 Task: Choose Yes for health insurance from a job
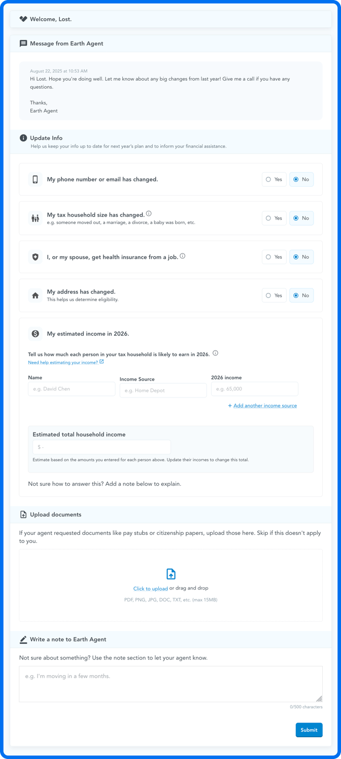[274, 257]
